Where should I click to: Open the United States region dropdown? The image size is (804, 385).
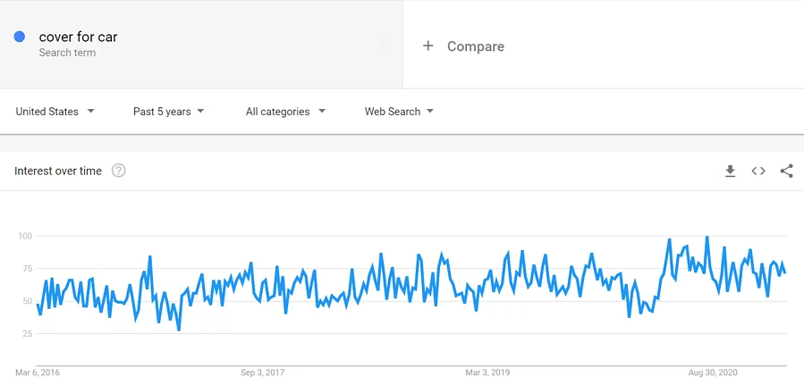tap(55, 112)
